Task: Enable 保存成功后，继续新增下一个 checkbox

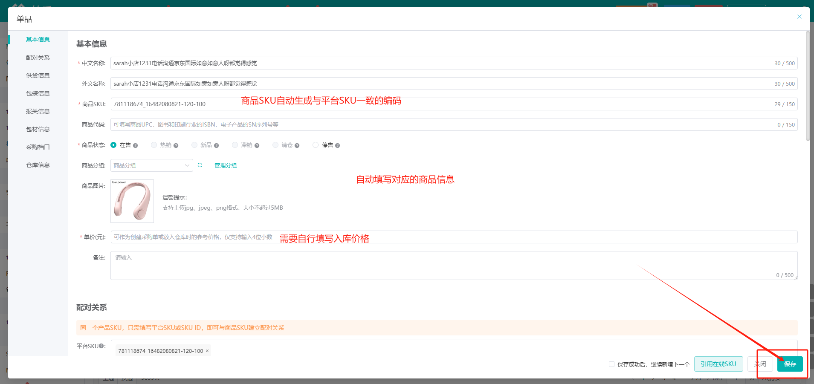Action: click(611, 364)
